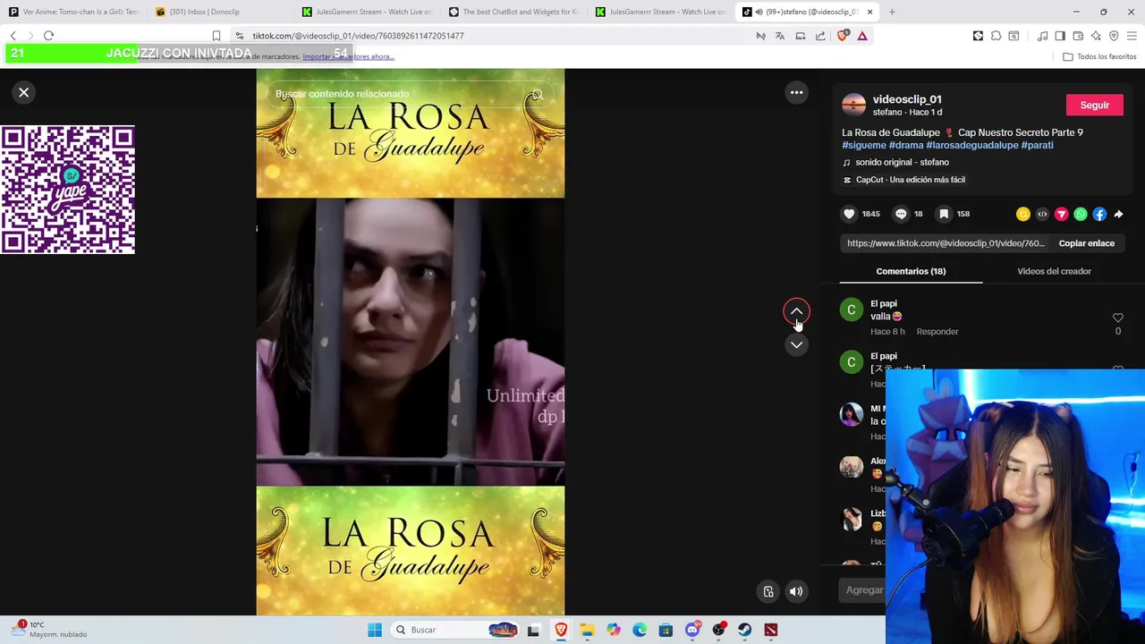The width and height of the screenshot is (1145, 644).
Task: Open Leo AI sparkle icon
Action: [x=1096, y=36]
